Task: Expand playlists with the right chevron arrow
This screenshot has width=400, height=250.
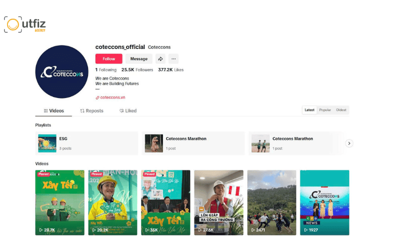Action: [x=349, y=143]
